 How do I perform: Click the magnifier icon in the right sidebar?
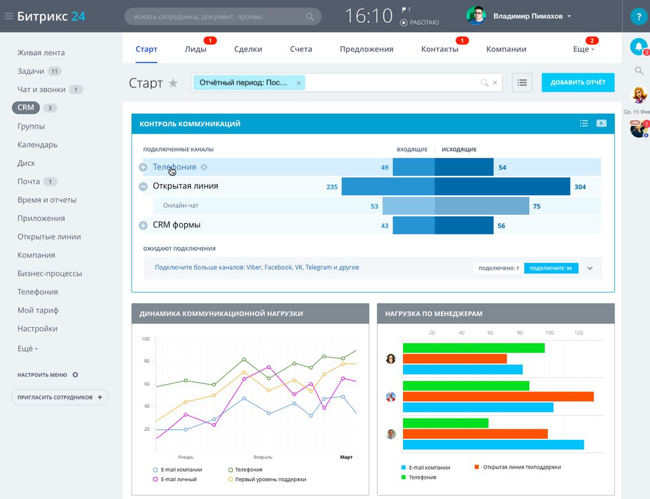pos(639,71)
